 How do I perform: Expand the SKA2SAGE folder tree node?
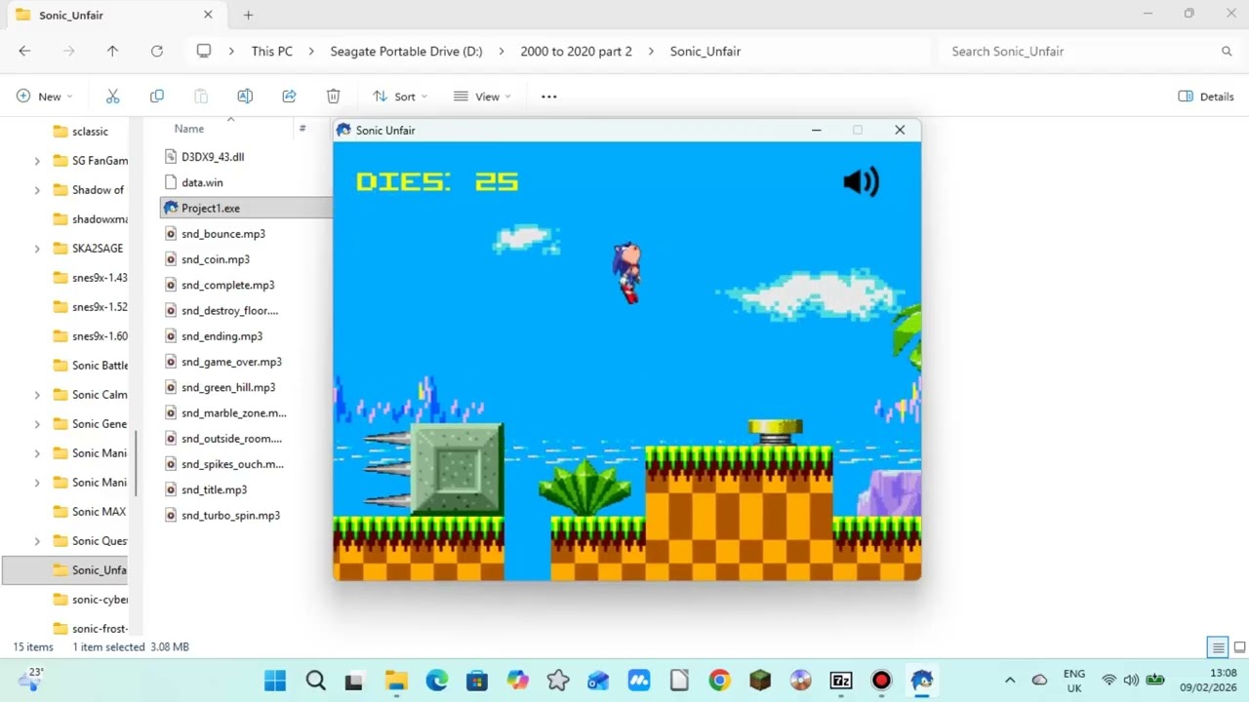coord(37,249)
